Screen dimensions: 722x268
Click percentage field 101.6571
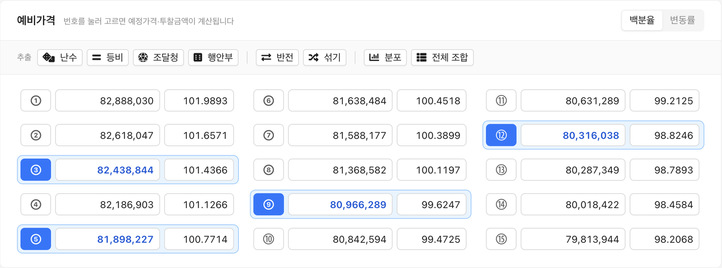coord(199,135)
